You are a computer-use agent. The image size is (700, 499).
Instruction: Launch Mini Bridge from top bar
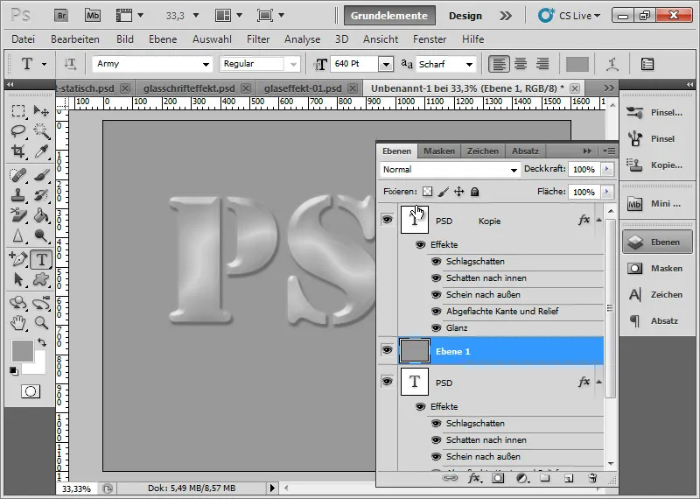click(93, 16)
